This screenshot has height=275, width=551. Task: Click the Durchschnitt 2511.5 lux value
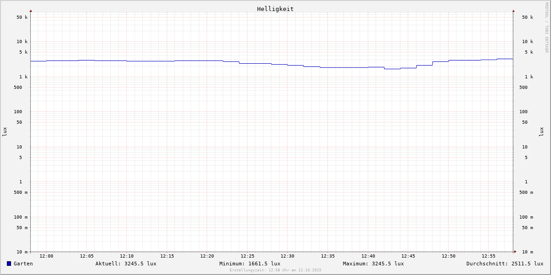point(505,264)
